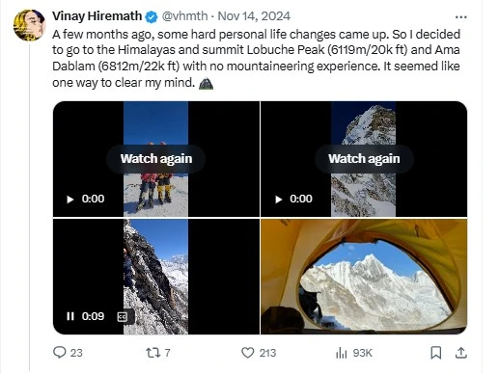Open the reply icon with 23 comments

pos(60,353)
